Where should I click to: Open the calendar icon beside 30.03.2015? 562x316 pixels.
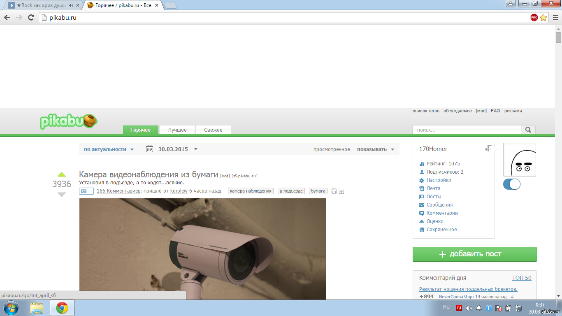click(x=150, y=149)
